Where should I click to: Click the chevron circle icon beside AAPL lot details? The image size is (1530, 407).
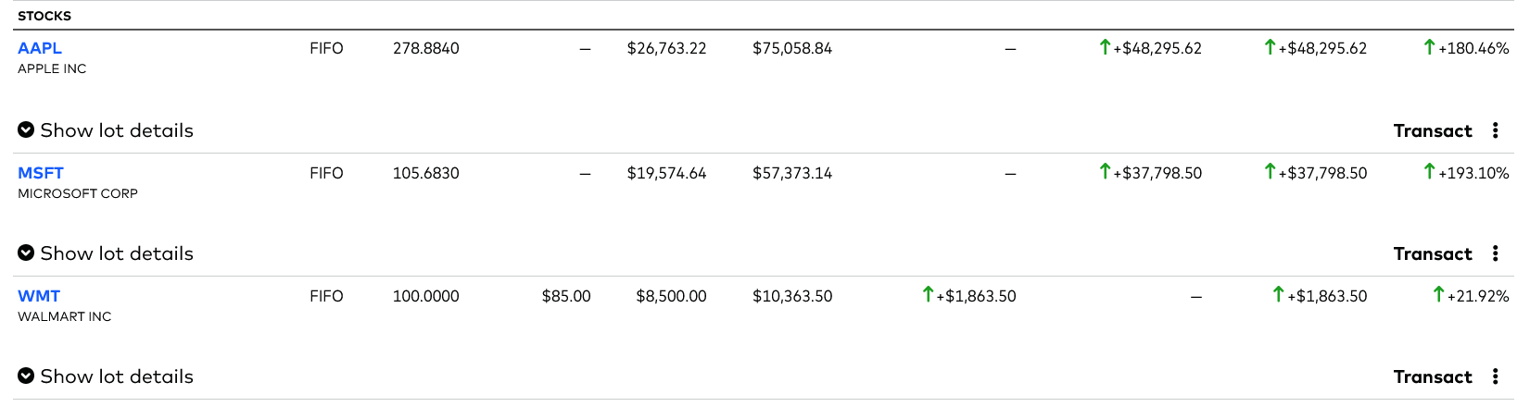[26, 130]
